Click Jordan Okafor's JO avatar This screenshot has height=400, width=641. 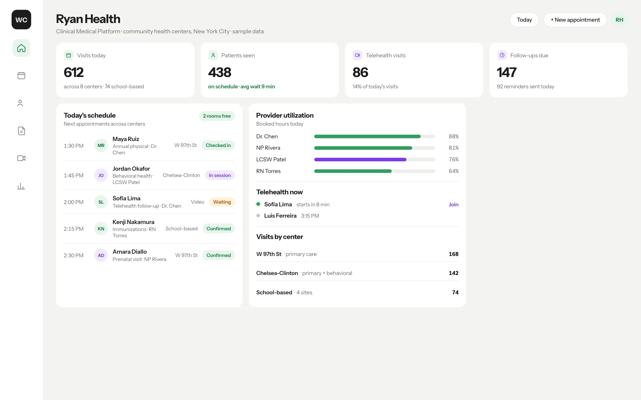click(x=101, y=175)
